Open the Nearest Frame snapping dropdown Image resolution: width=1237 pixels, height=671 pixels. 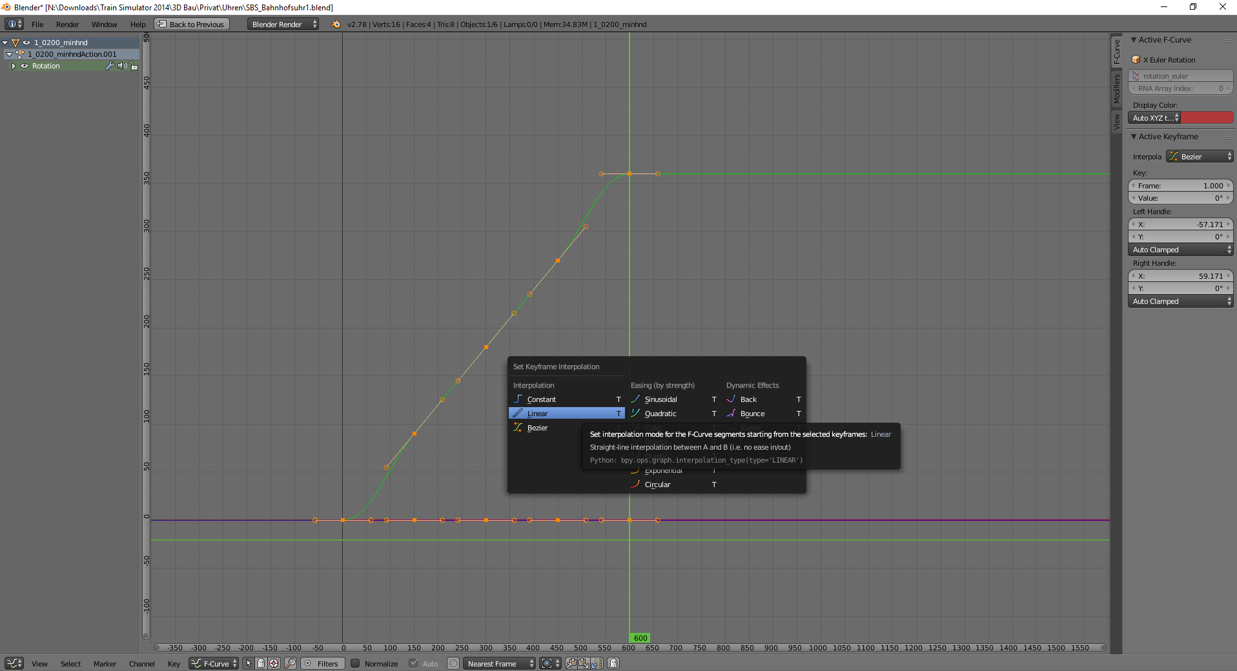499,663
